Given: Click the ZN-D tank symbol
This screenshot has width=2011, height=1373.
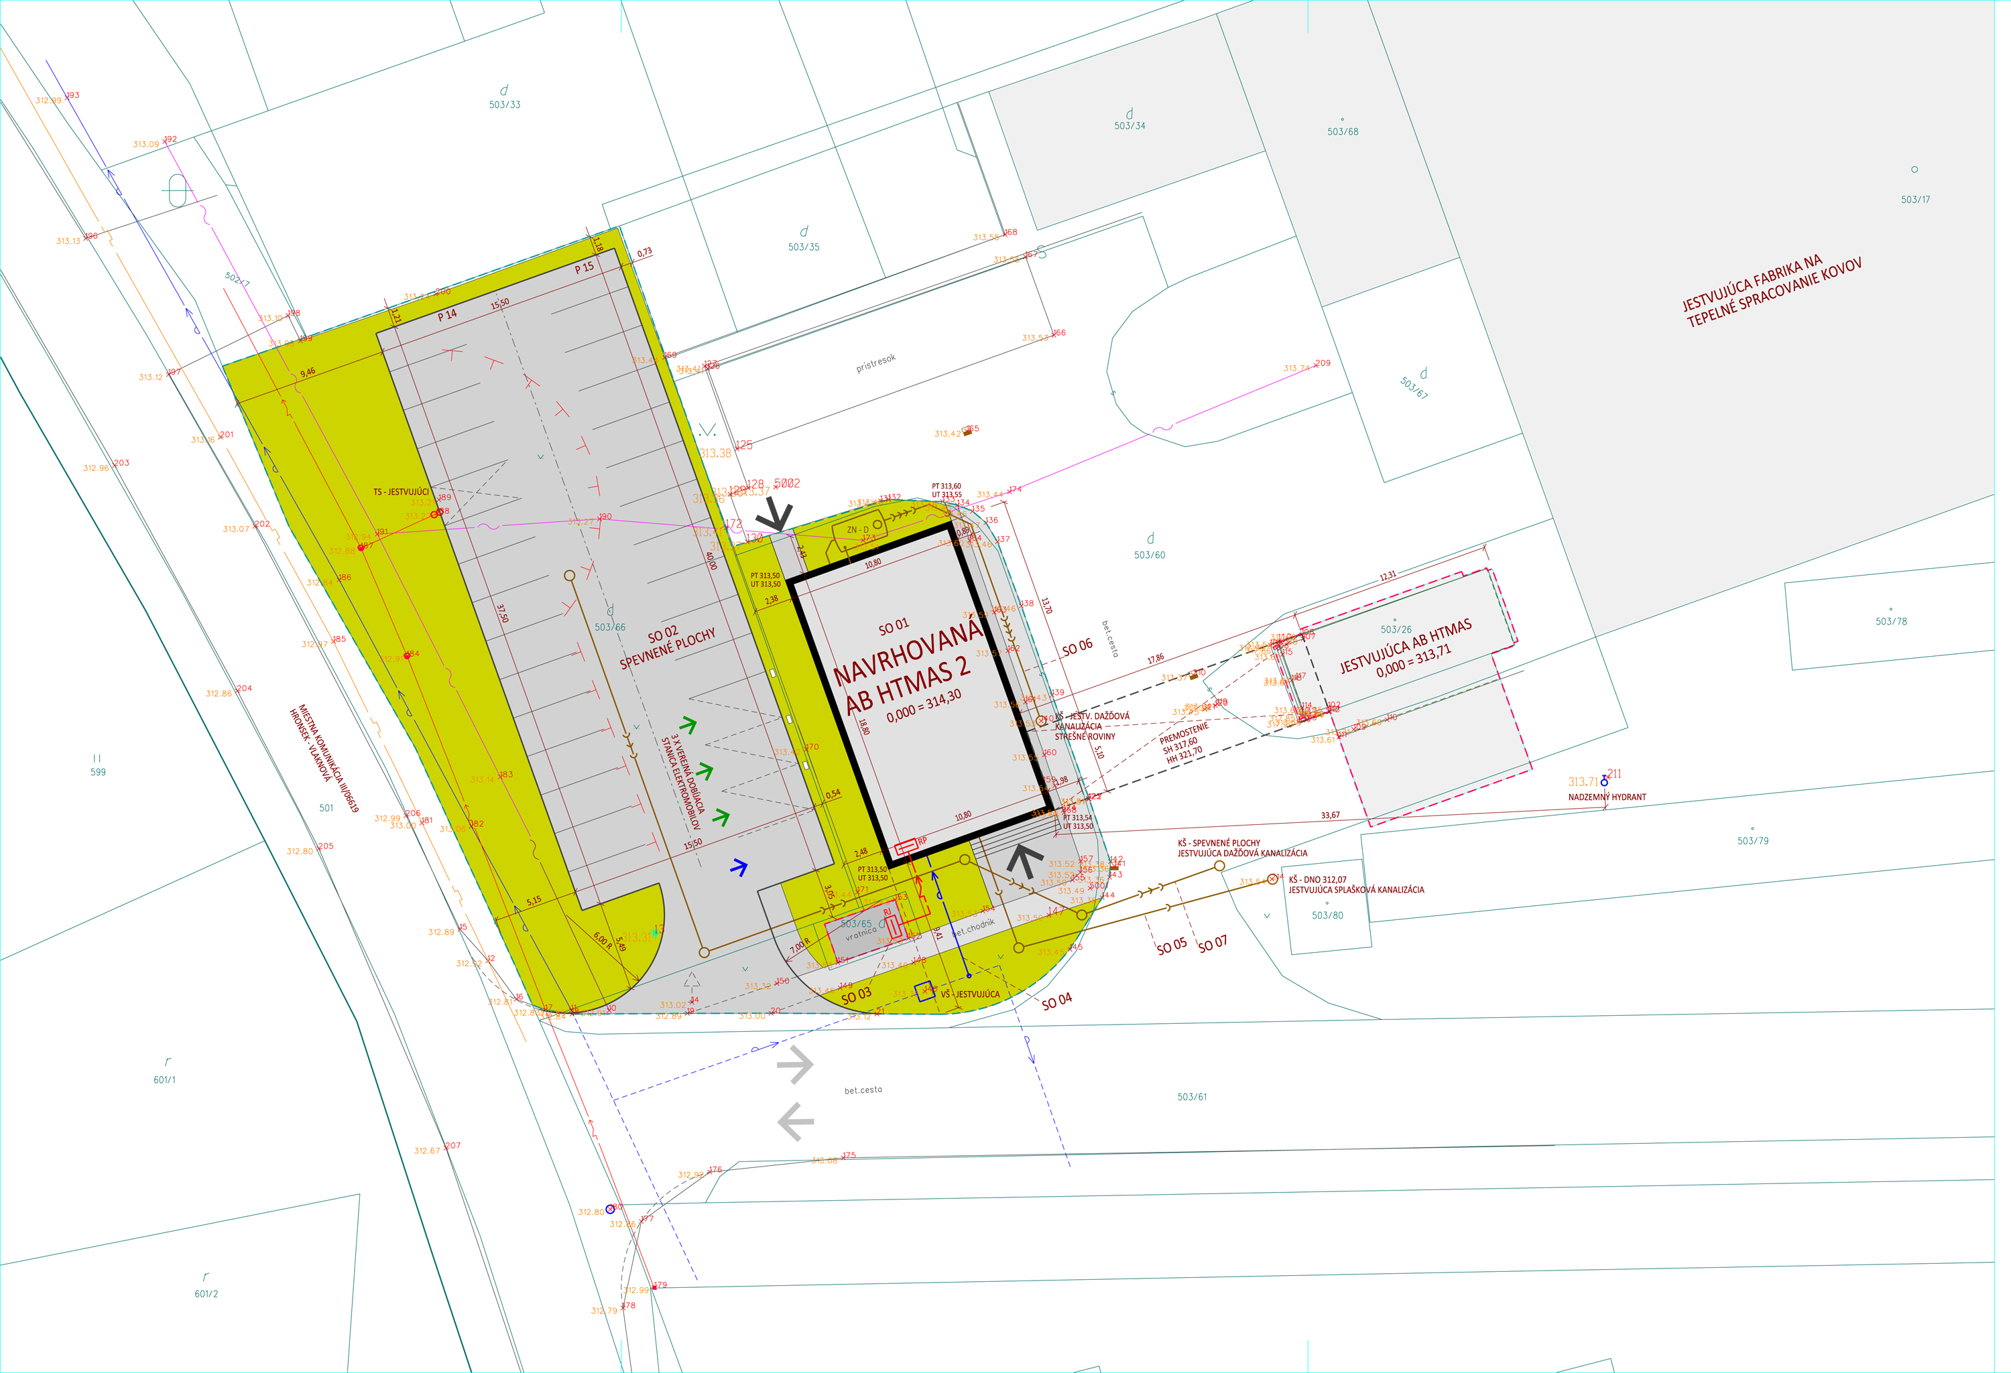Looking at the screenshot, I should [859, 529].
